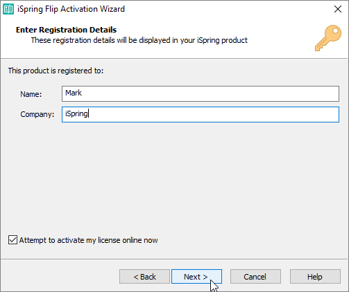Screen dimensions: 349x292
Task: Proceed with the Next > button
Action: coord(196,276)
